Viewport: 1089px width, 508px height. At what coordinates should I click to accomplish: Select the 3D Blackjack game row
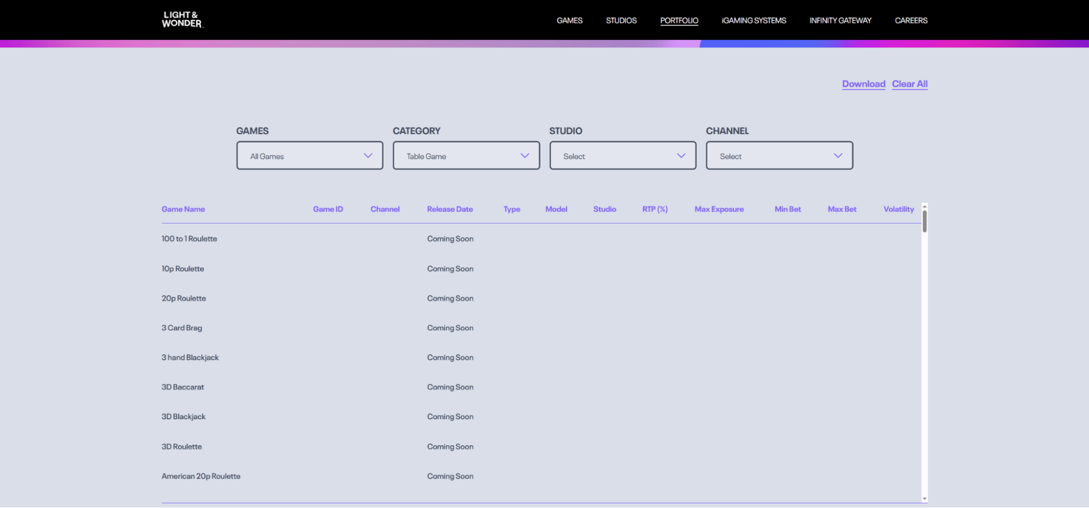(x=541, y=417)
